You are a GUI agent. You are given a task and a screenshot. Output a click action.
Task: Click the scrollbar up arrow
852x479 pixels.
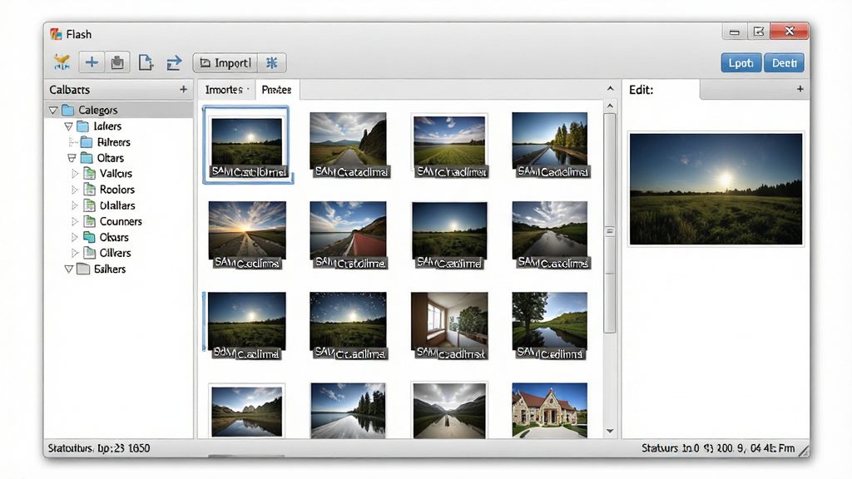pos(610,106)
